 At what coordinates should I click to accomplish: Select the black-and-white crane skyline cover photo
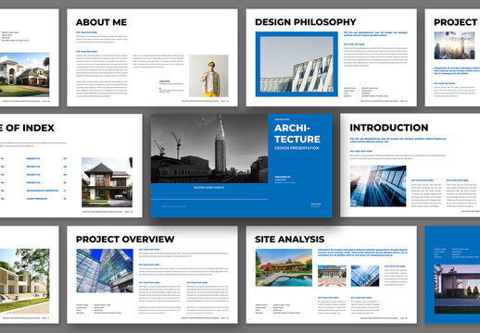pos(209,149)
